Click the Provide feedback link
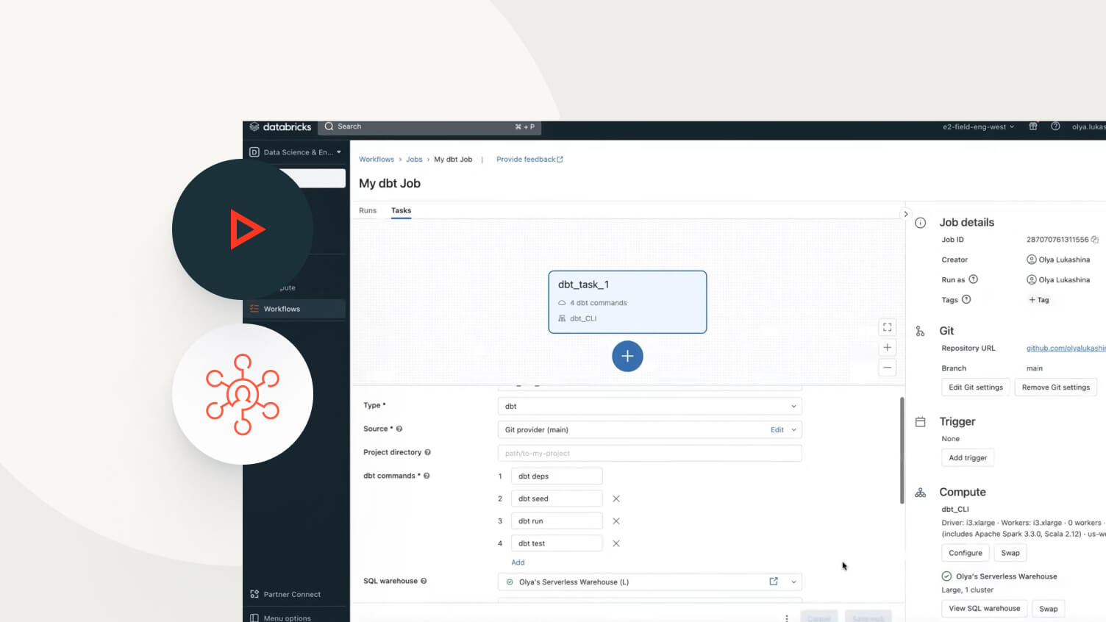This screenshot has height=622, width=1106. 529,160
